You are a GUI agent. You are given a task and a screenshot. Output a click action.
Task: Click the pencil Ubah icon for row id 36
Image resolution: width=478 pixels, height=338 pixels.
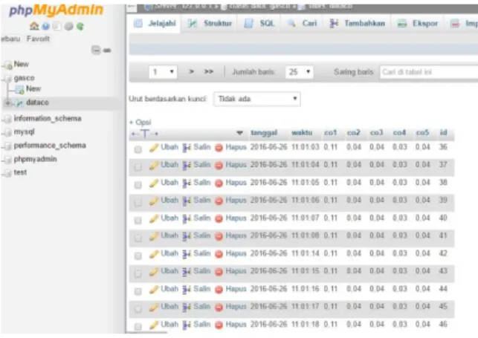click(154, 147)
